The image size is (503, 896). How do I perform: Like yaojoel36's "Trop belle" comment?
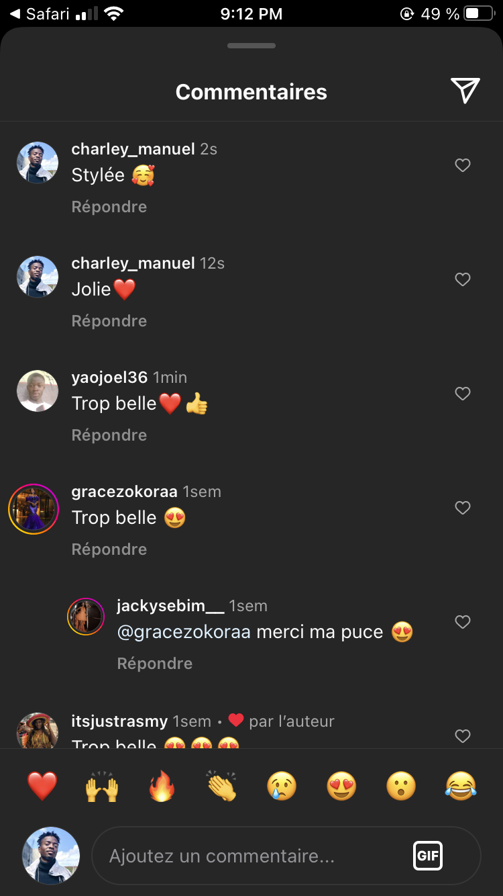coord(463,394)
